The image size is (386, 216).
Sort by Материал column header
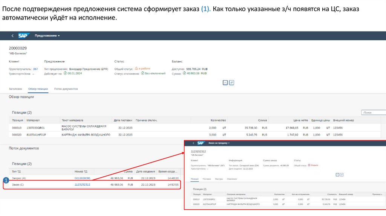click(33, 120)
